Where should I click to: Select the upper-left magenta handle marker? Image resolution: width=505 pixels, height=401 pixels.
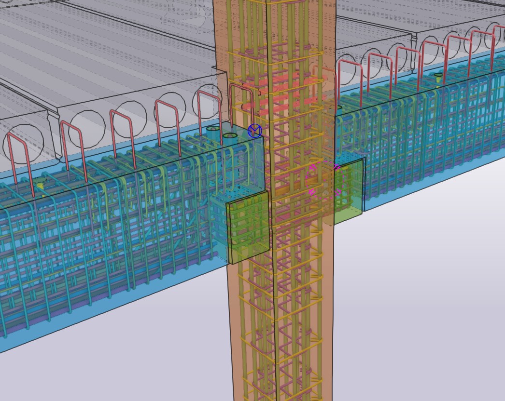tap(312, 168)
